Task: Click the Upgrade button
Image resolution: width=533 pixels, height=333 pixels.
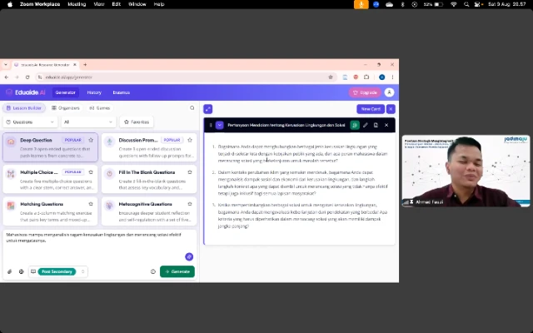Action: coord(365,92)
